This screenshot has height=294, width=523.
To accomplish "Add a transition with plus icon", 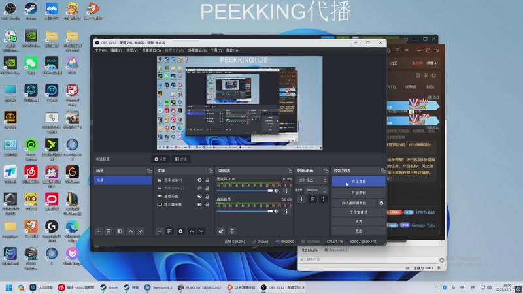I will [x=301, y=199].
